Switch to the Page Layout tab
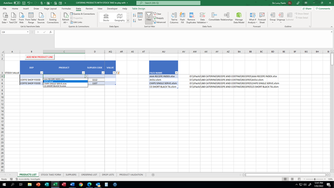Image resolution: width=334 pixels, height=188 pixels. (50, 9)
